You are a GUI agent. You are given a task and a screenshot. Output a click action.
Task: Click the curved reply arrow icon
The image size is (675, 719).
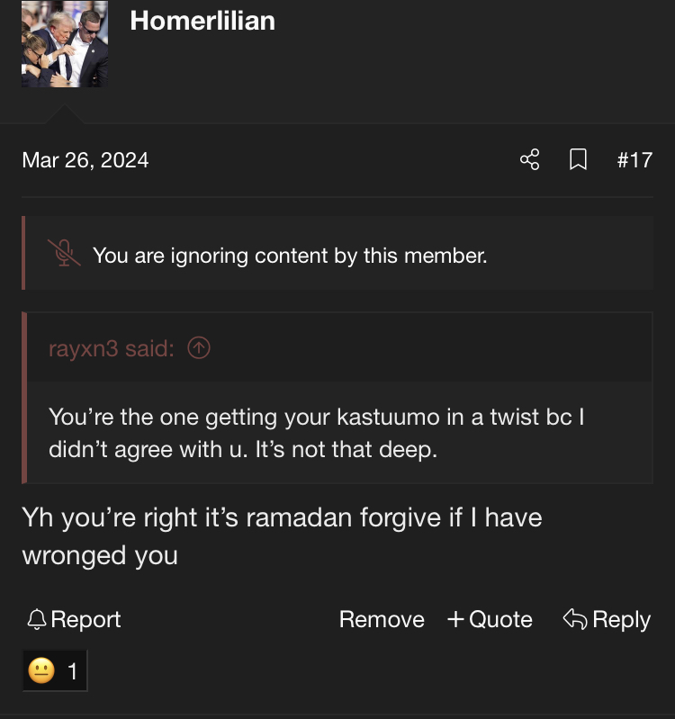574,619
